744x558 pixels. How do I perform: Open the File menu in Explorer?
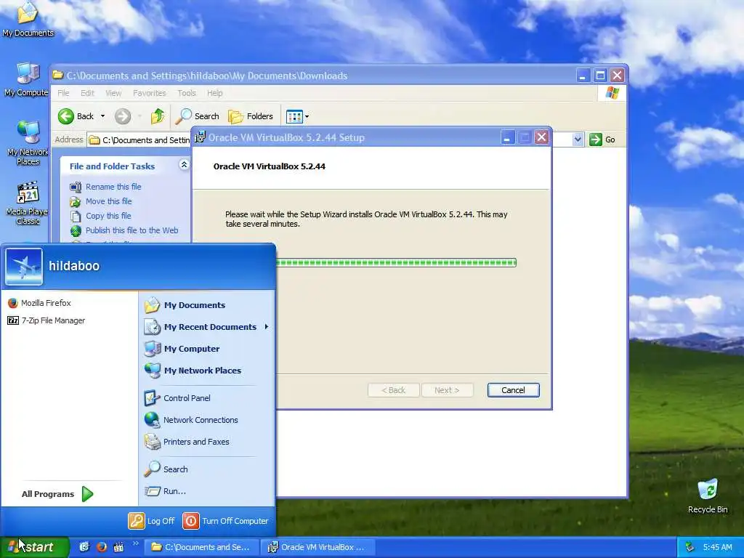tap(63, 93)
